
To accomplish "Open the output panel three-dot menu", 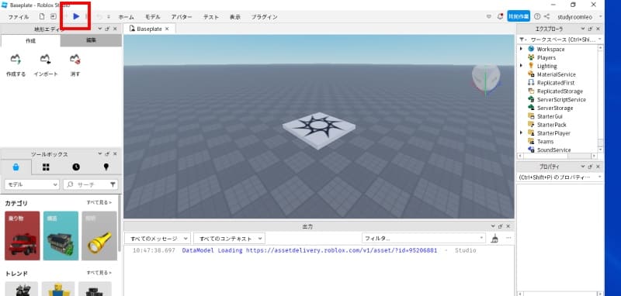I will (508, 238).
